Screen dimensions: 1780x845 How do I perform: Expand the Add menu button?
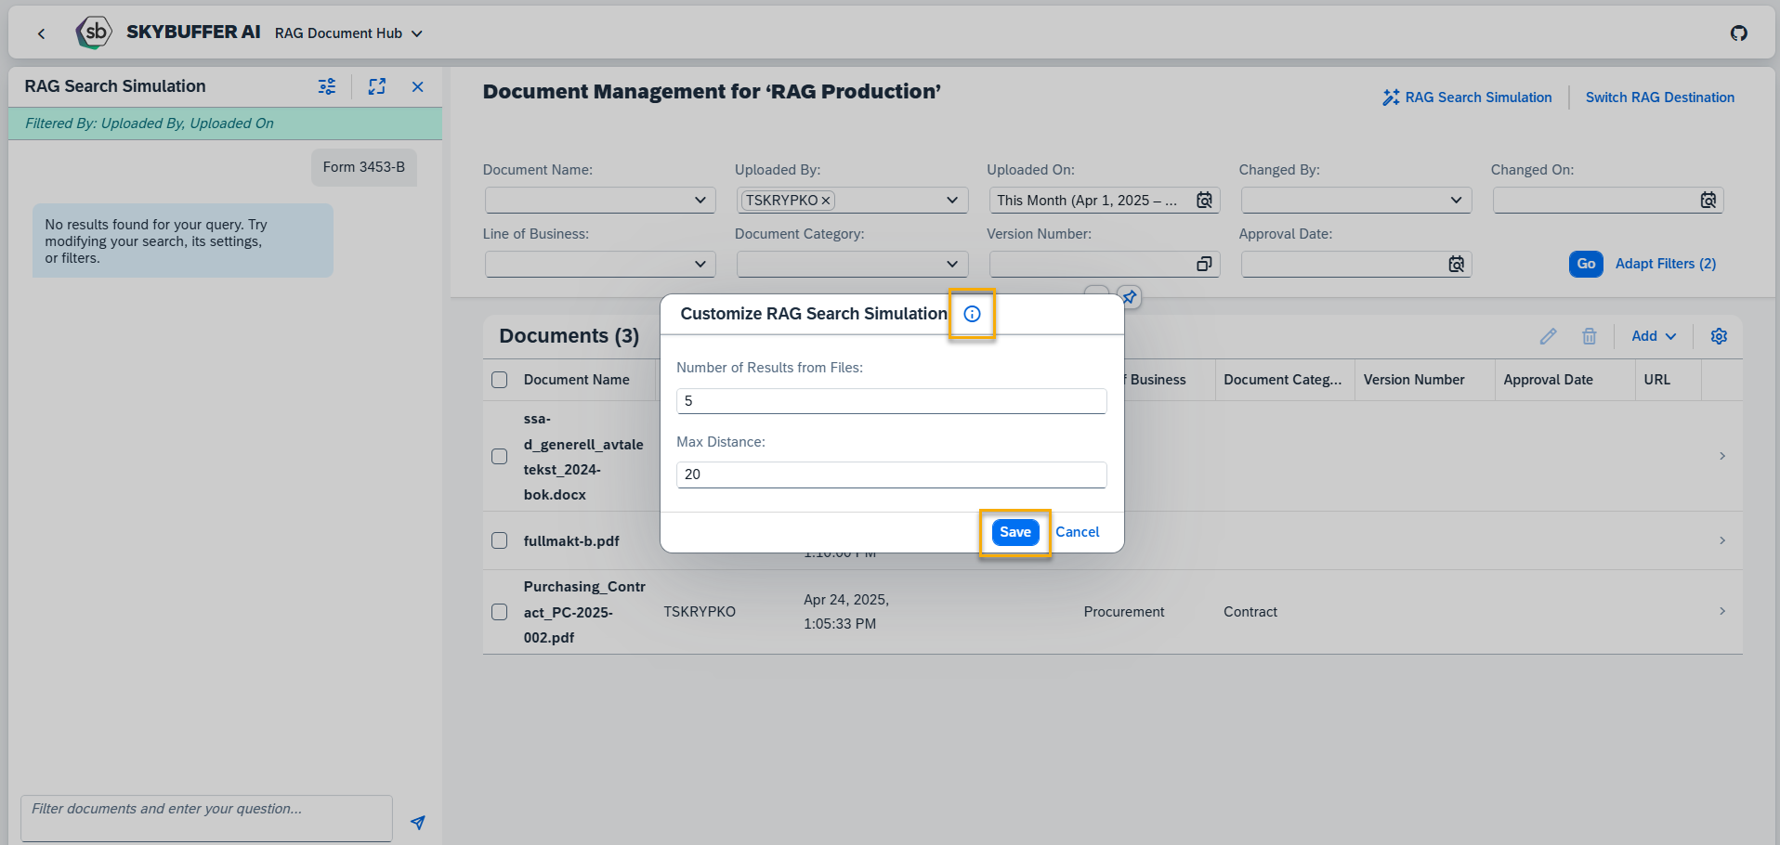point(1654,336)
